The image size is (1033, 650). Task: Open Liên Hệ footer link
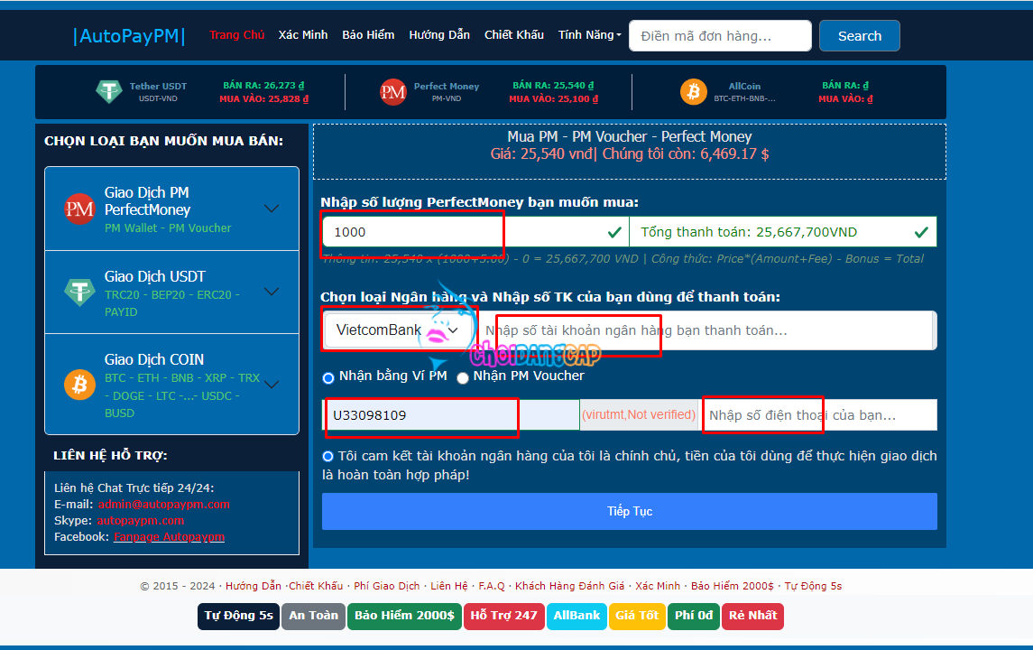[x=449, y=586]
